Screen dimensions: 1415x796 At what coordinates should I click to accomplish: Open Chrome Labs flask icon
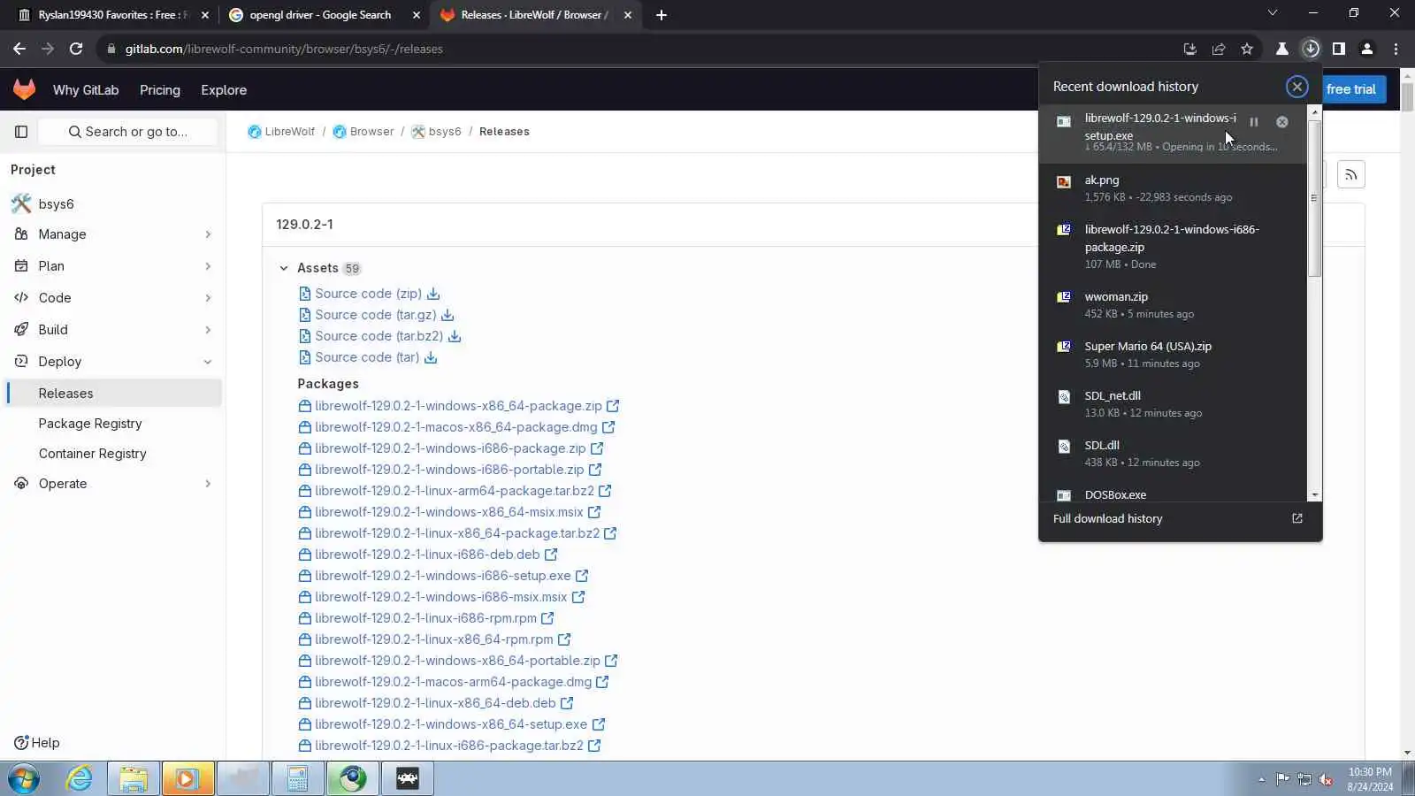tap(1281, 49)
